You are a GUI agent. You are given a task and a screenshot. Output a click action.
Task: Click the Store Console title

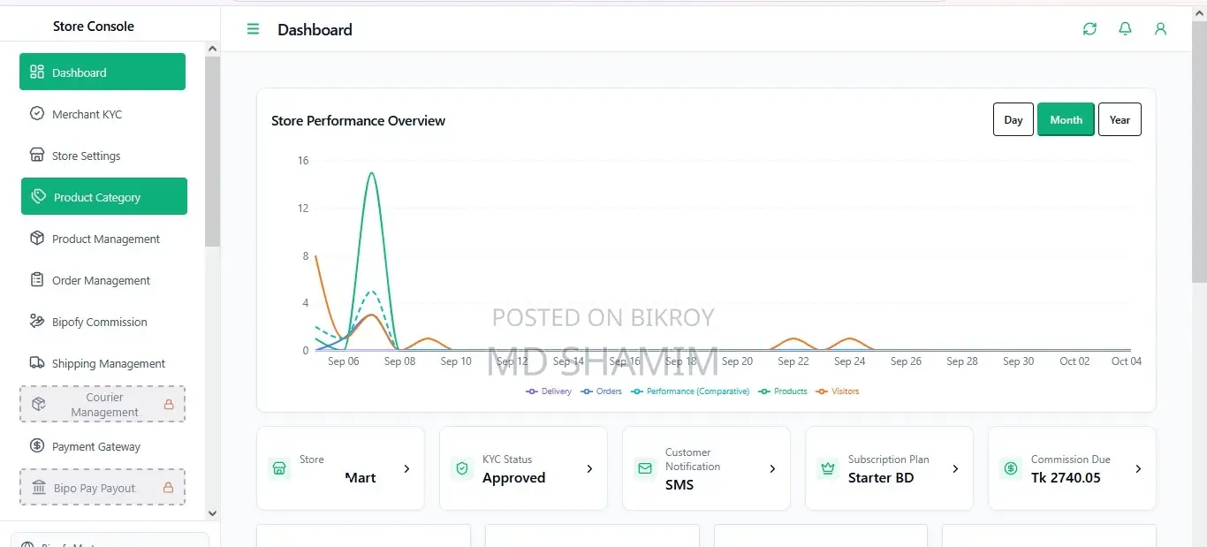[94, 27]
